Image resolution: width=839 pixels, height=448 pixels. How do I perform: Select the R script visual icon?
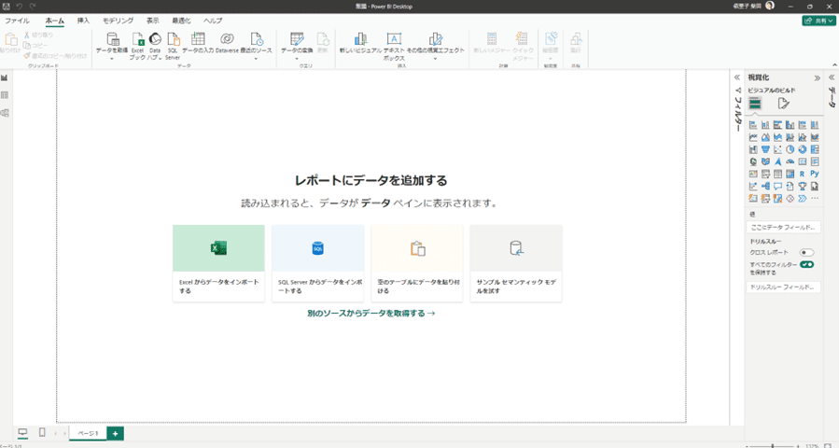[802, 174]
